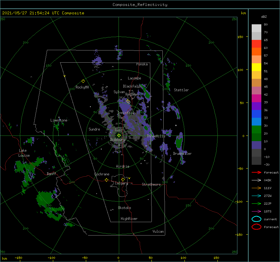Click the Lacombe city label
The height and width of the screenshot is (262, 280).
(x=134, y=78)
